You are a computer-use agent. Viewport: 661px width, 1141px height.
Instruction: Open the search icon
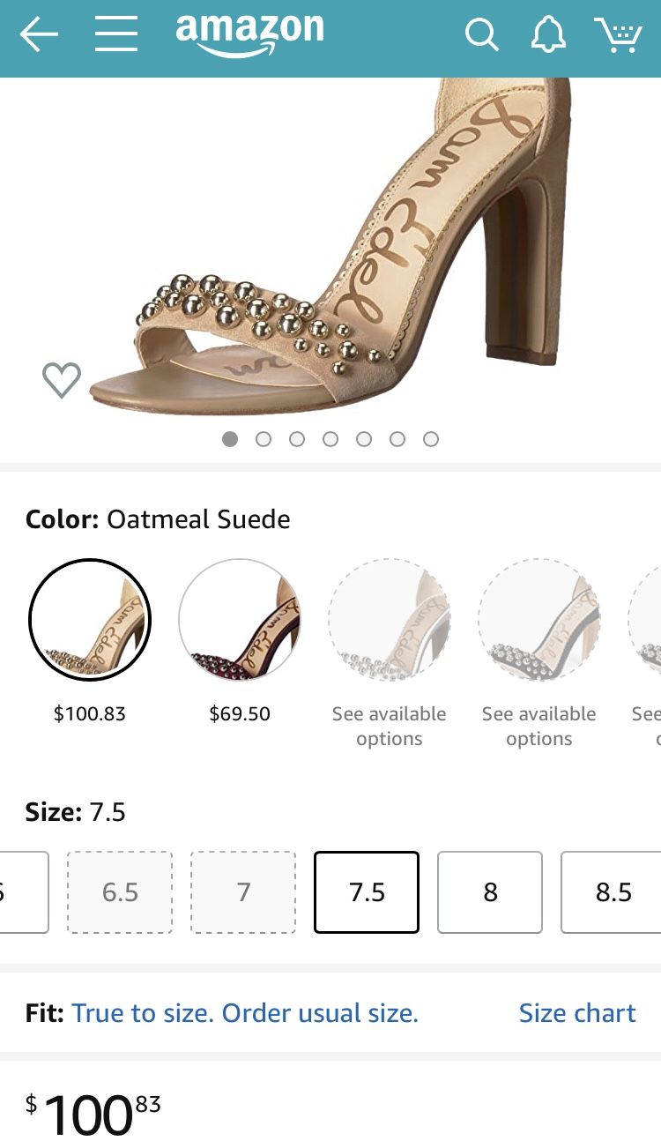coord(481,35)
